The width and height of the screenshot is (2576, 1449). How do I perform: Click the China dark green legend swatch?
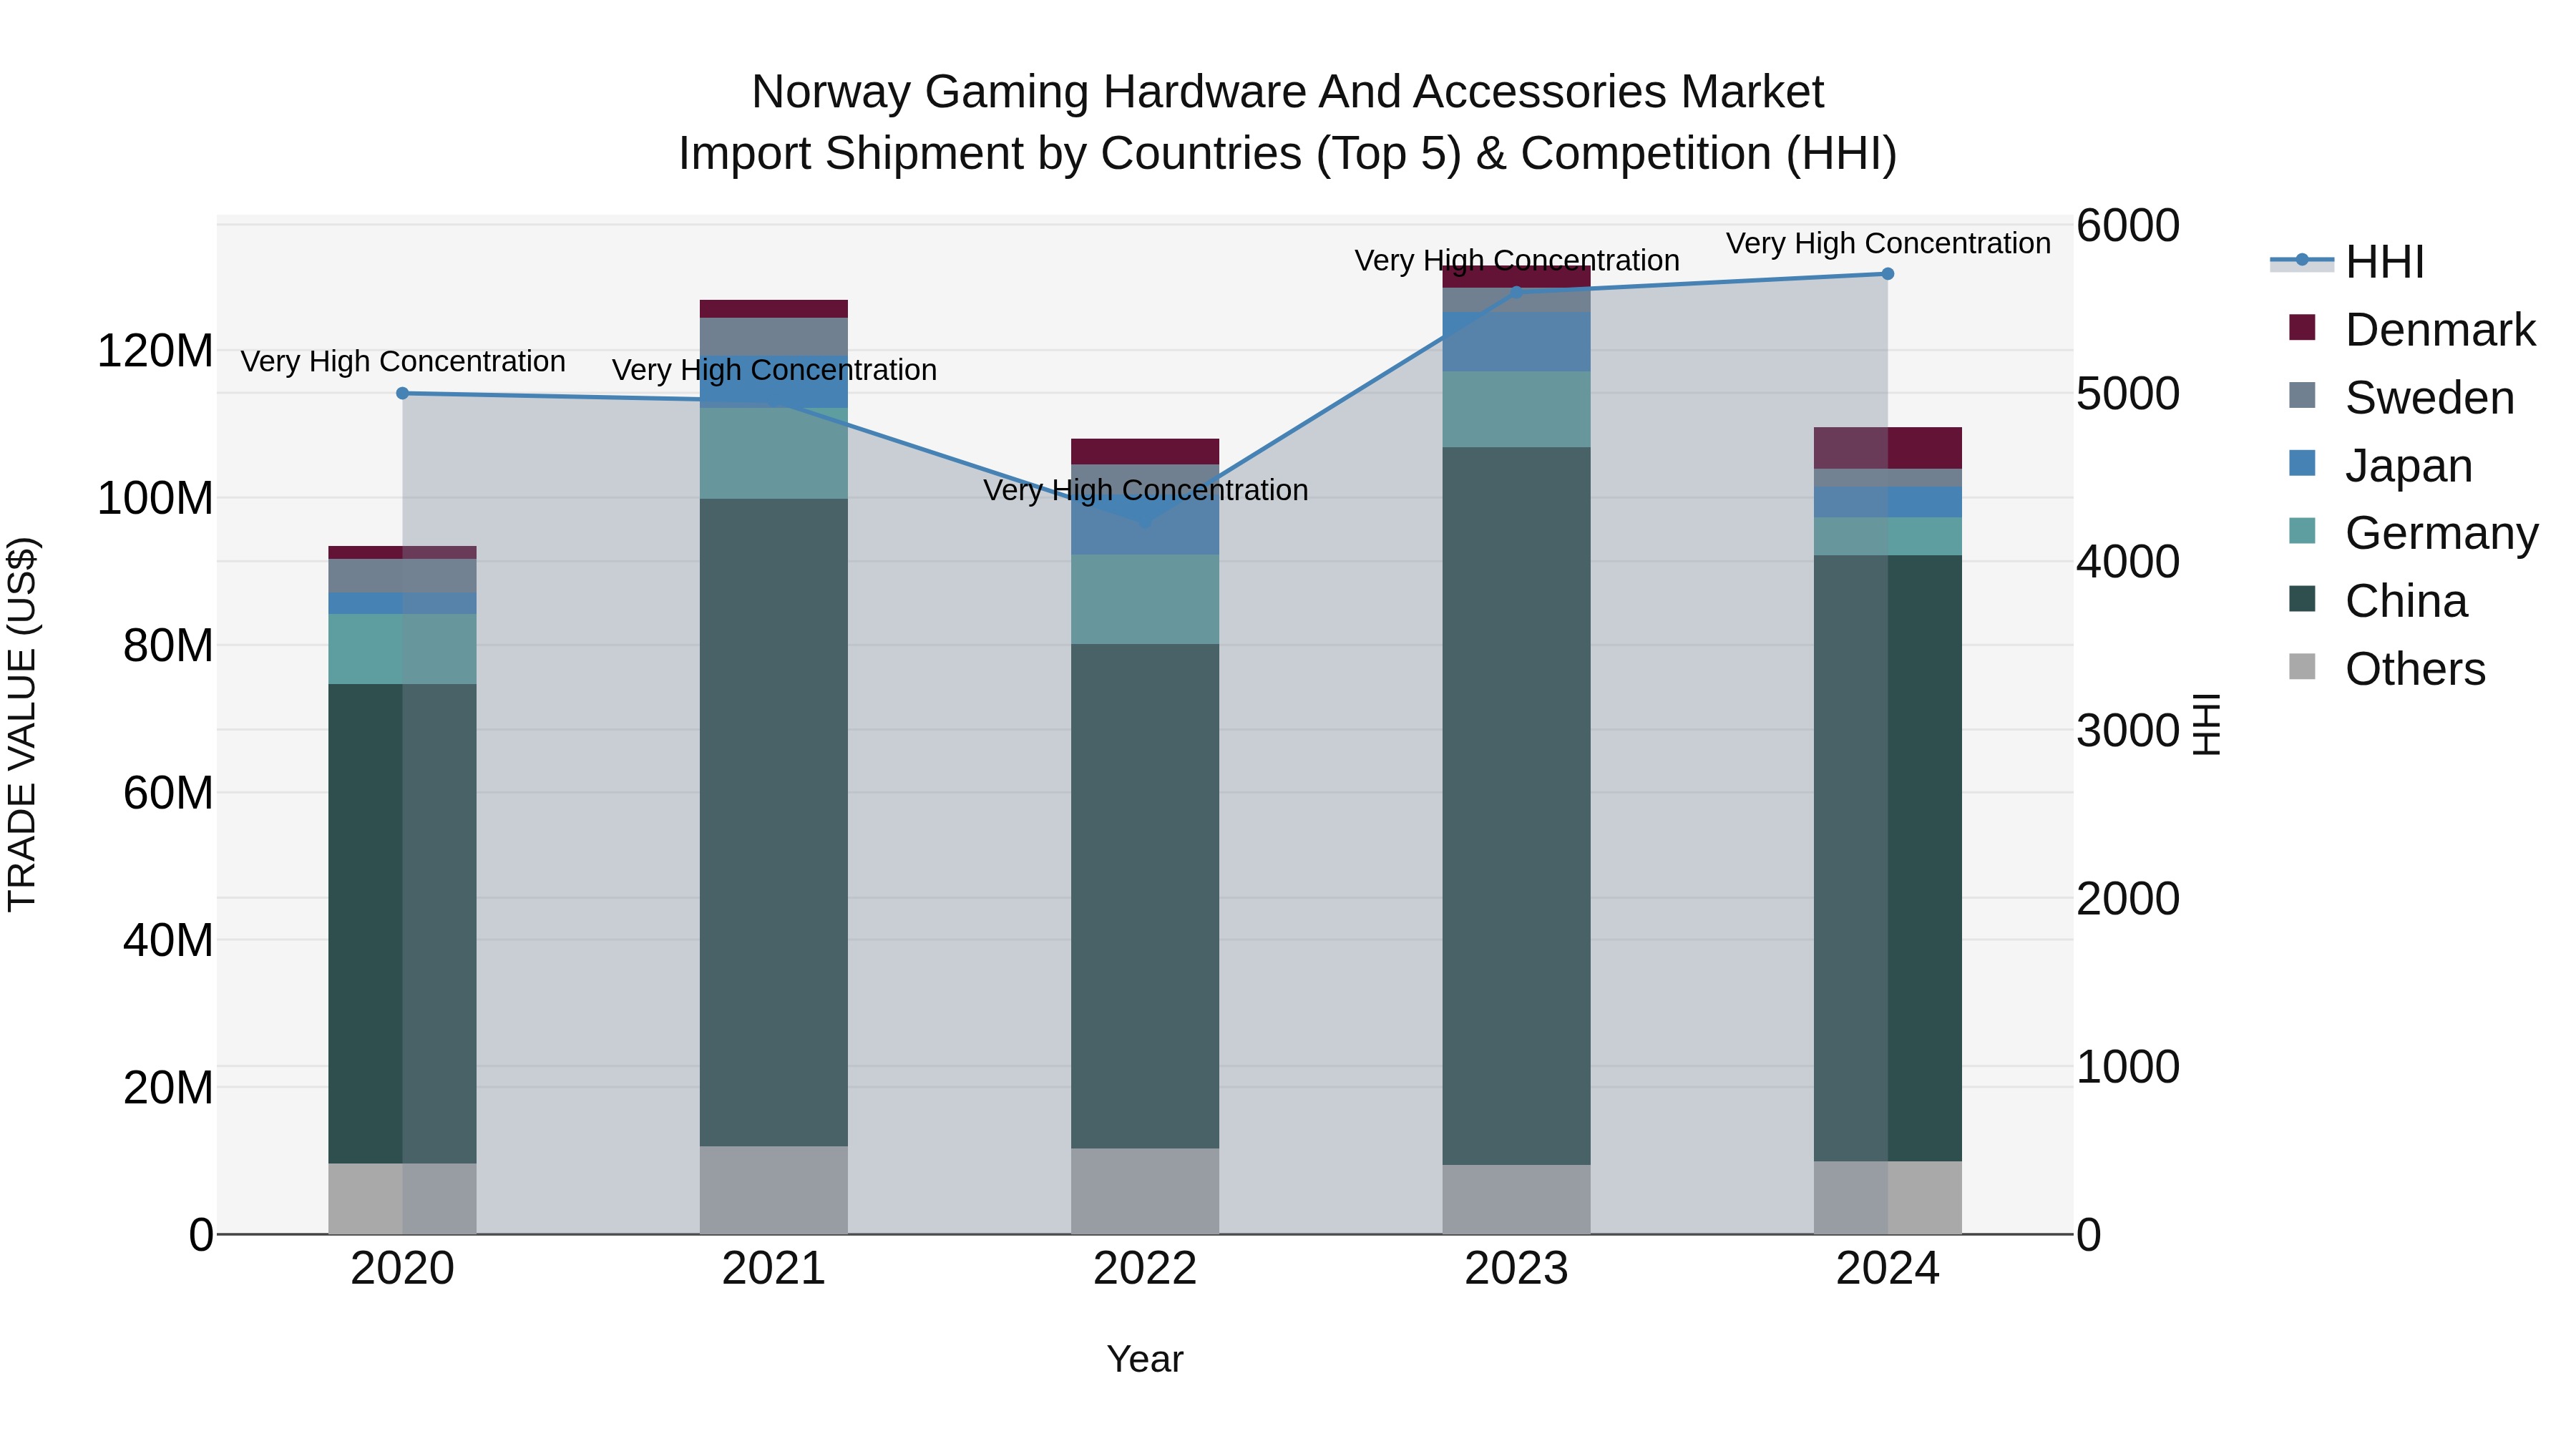[2302, 599]
